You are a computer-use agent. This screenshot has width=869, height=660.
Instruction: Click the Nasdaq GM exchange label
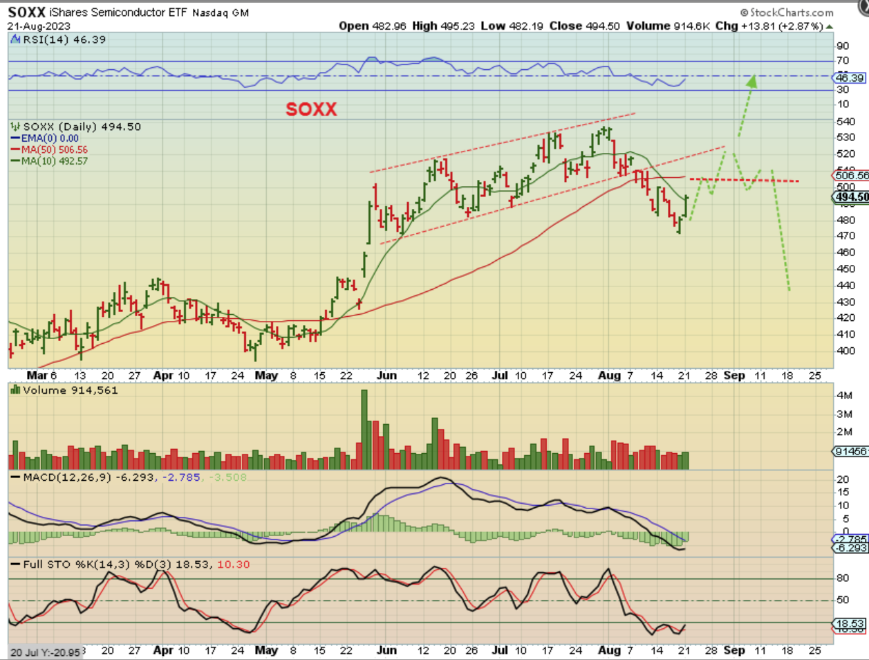coord(221,13)
